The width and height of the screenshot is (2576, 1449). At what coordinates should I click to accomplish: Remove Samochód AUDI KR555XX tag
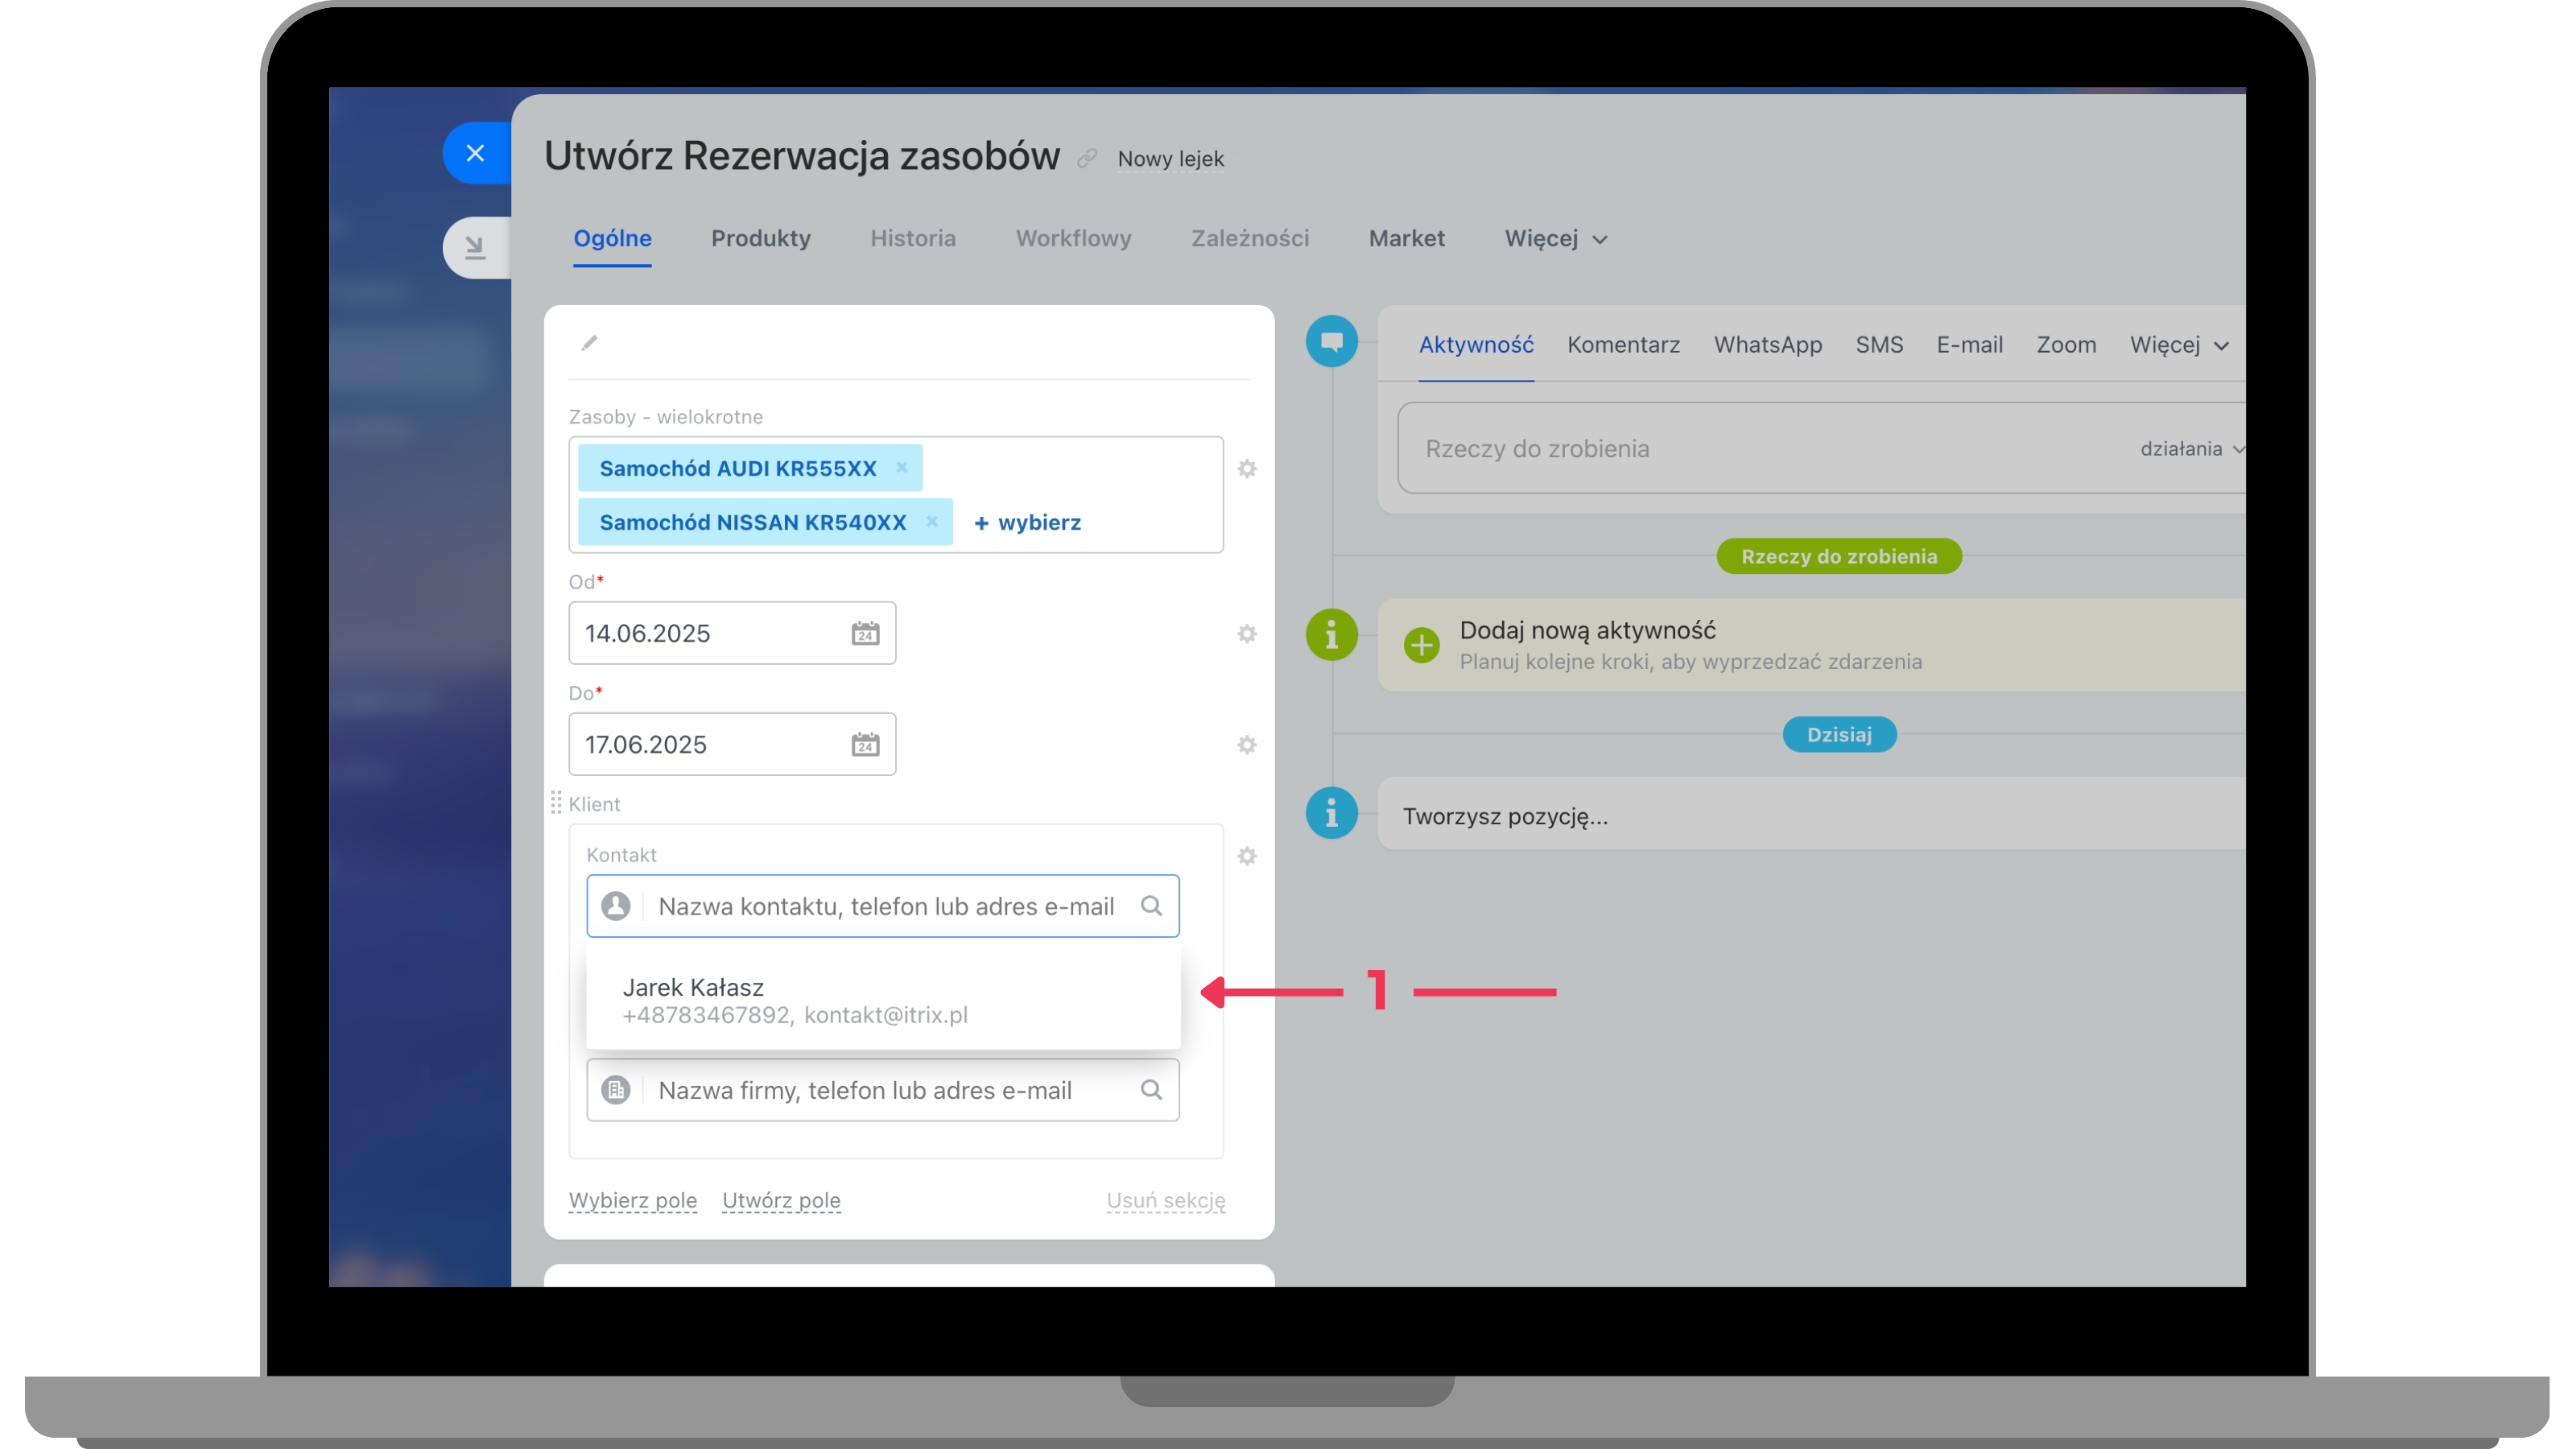click(902, 467)
